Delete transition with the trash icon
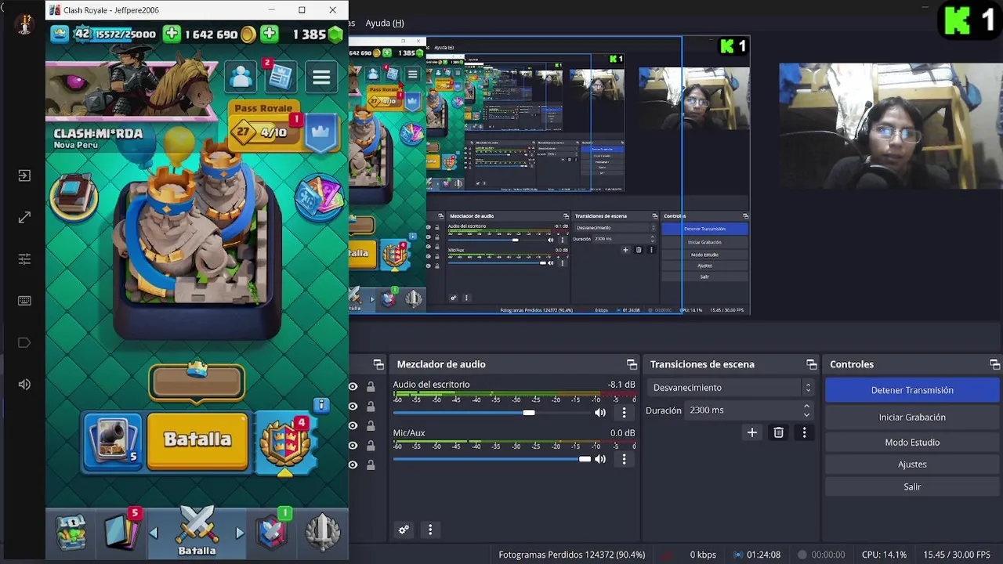 click(778, 432)
